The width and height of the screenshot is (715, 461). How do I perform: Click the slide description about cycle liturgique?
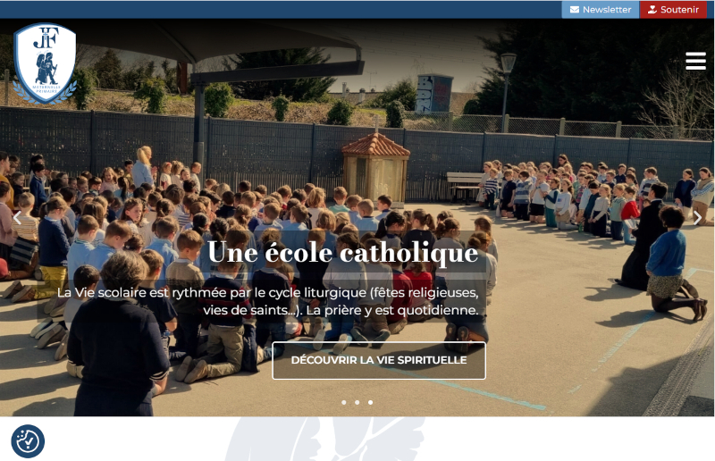[268, 301]
